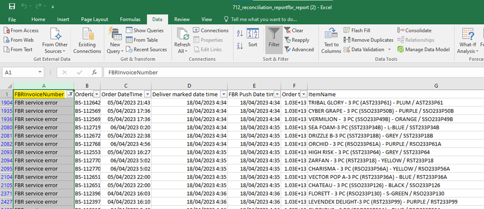Open the Page Layout tab

94,19
